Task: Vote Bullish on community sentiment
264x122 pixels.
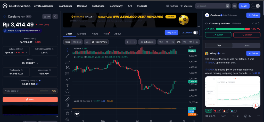Action: 218,35
